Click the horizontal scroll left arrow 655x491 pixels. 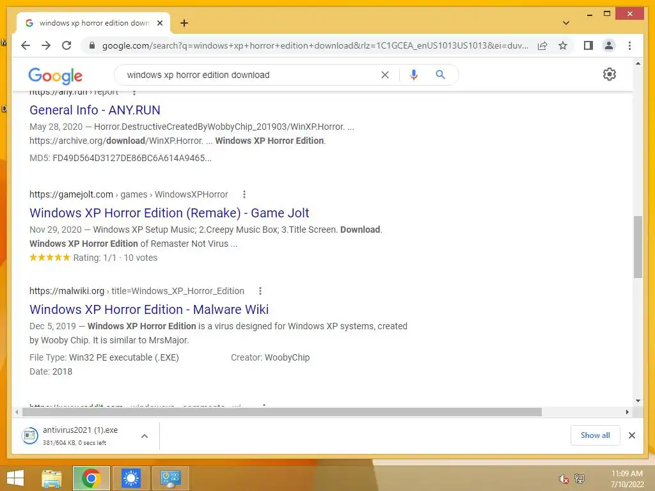tap(16, 412)
